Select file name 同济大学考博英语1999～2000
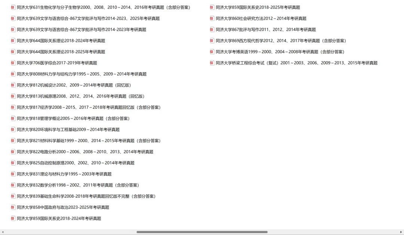Viewport: 404px width, 235px height. [x=280, y=52]
